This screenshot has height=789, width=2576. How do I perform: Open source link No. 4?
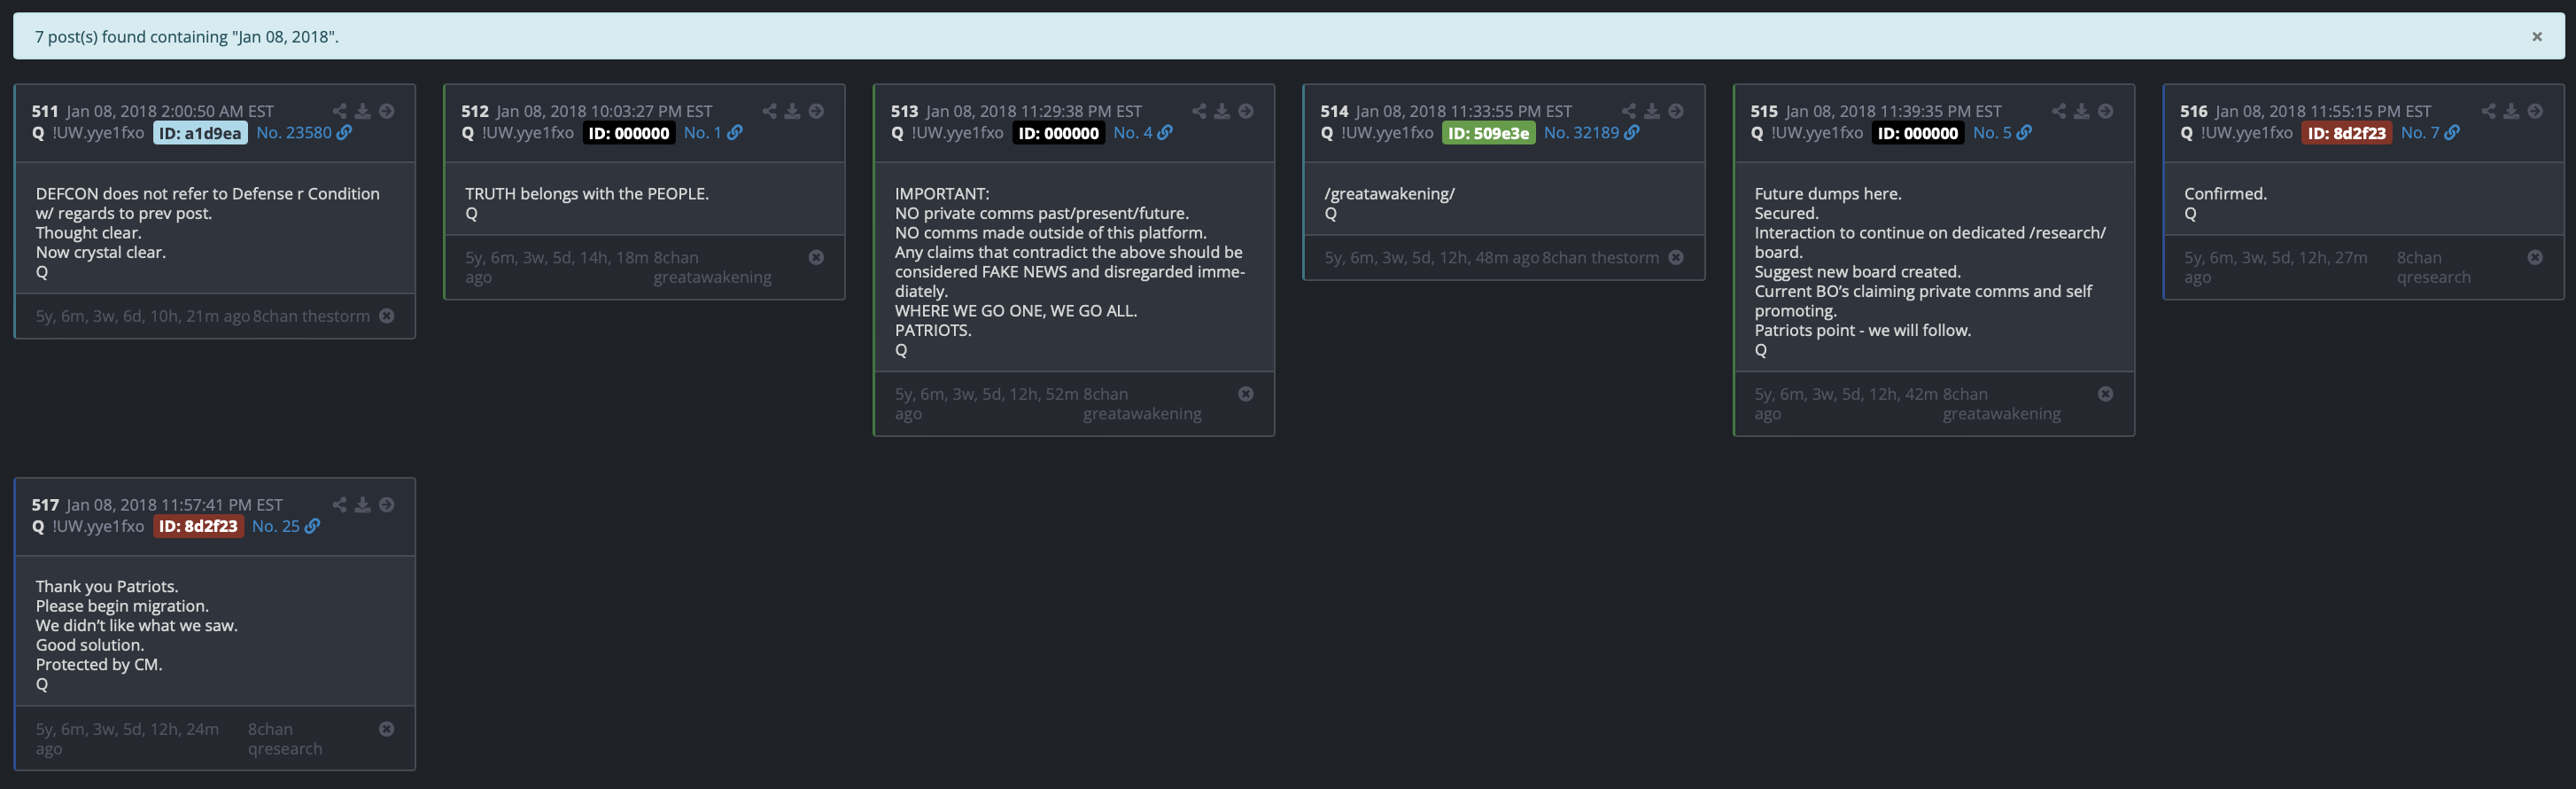point(1143,133)
